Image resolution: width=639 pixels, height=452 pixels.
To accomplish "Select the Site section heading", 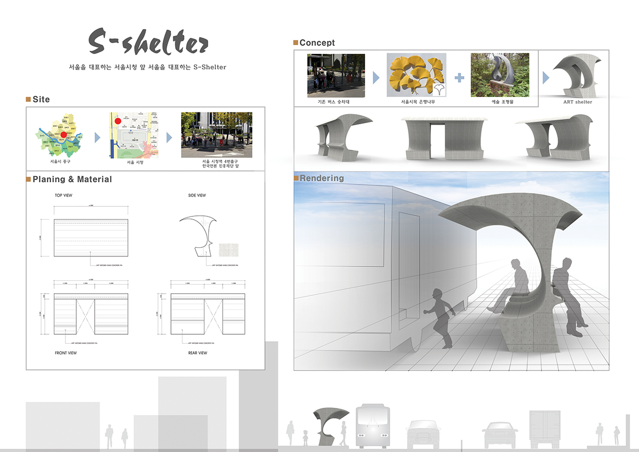I will (x=41, y=99).
